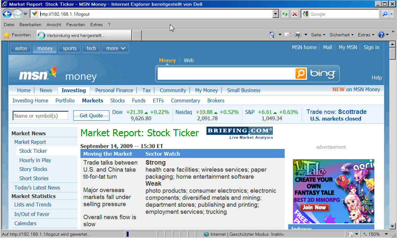Click the Dow index link

tap(117, 112)
